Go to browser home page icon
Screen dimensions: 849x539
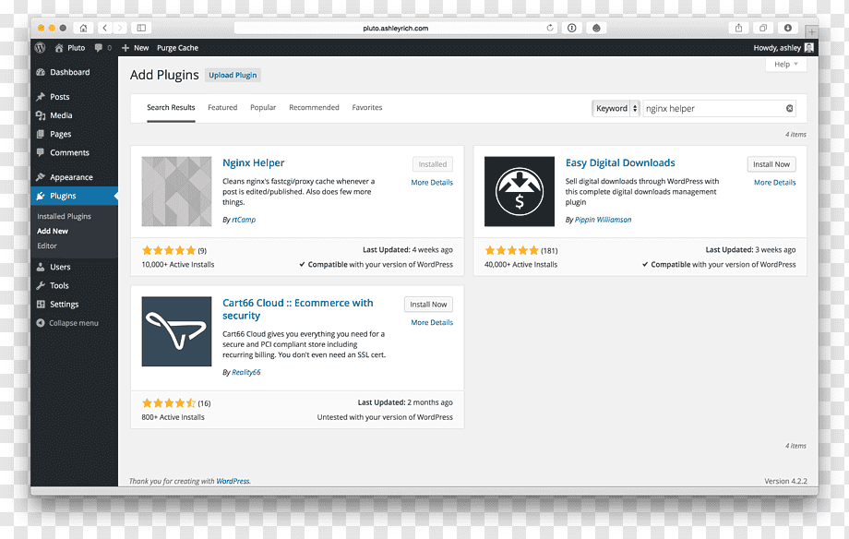click(83, 28)
